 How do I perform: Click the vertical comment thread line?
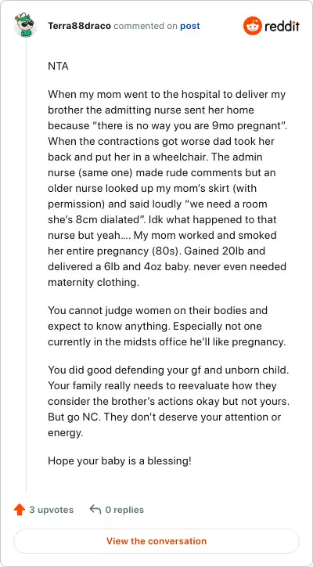[26, 264]
